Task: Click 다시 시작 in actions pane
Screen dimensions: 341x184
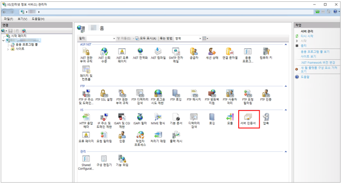Action: [x=307, y=36]
